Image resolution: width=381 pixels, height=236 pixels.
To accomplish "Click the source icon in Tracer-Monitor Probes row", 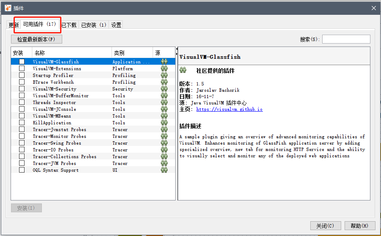I will point(164,136).
